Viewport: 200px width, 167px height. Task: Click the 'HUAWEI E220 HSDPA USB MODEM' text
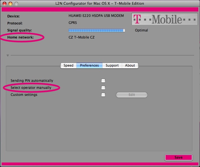pos(96,16)
